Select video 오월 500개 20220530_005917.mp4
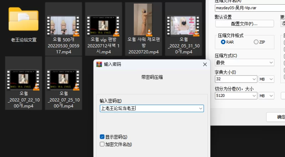 63,29
